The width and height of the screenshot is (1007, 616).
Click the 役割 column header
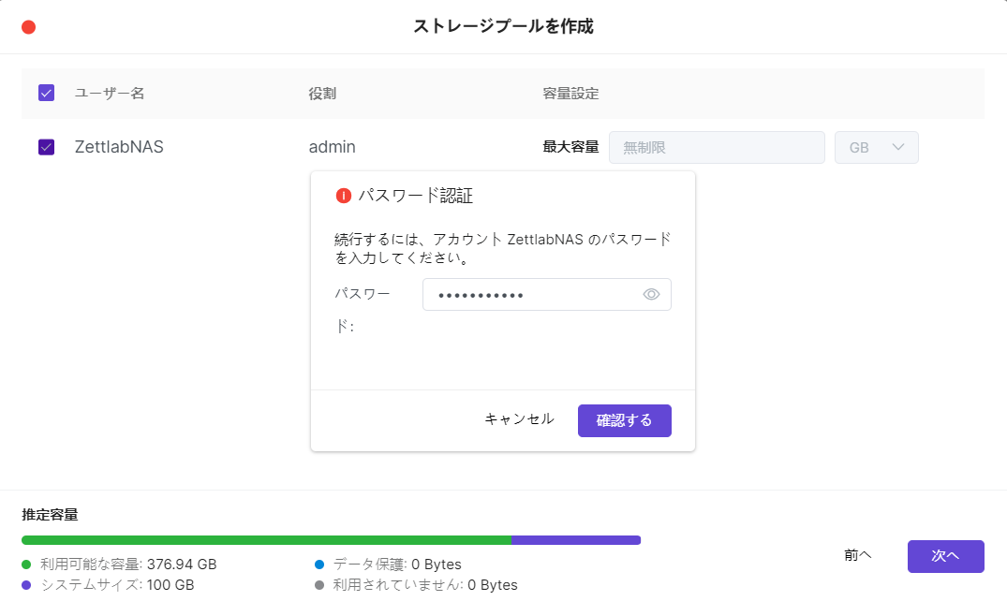322,94
